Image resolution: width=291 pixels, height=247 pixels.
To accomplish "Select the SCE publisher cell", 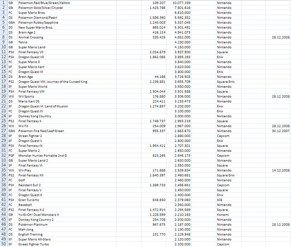I will pyautogui.click(x=220, y=200).
